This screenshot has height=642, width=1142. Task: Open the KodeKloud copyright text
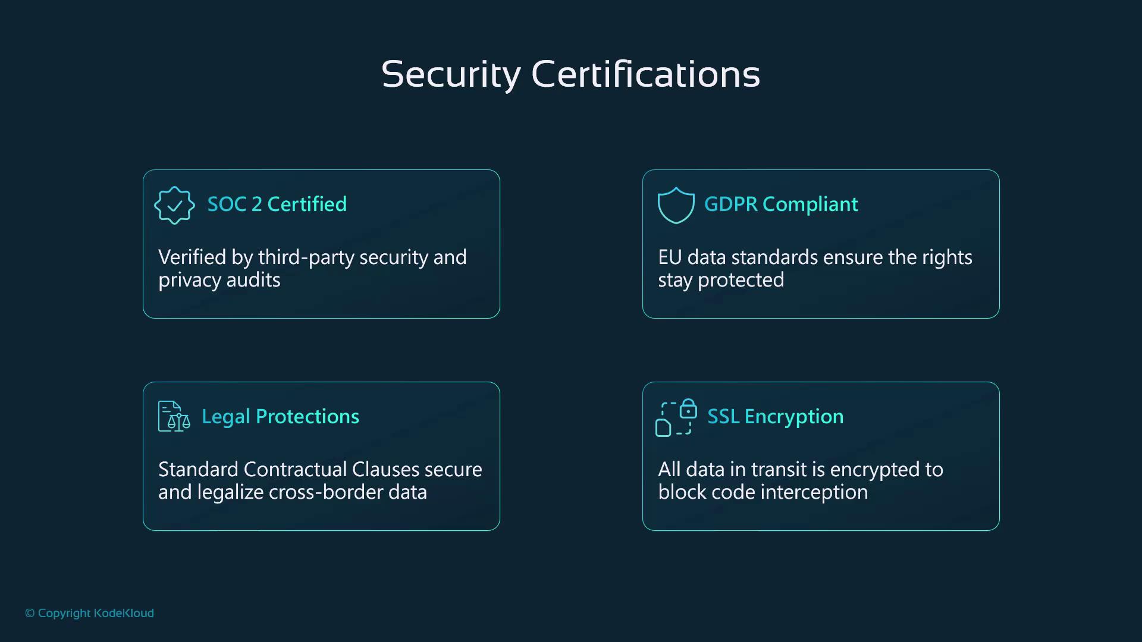point(95,613)
